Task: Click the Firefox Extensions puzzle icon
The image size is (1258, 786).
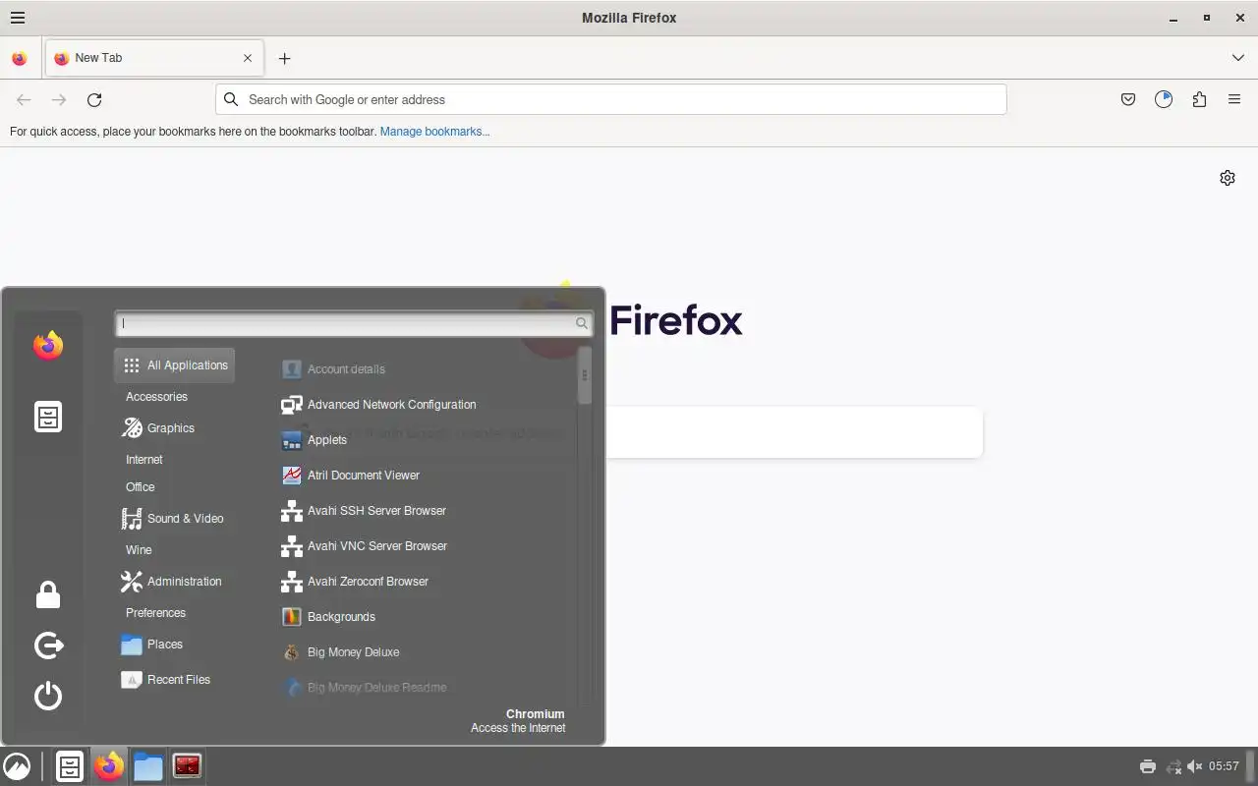Action: click(x=1199, y=99)
